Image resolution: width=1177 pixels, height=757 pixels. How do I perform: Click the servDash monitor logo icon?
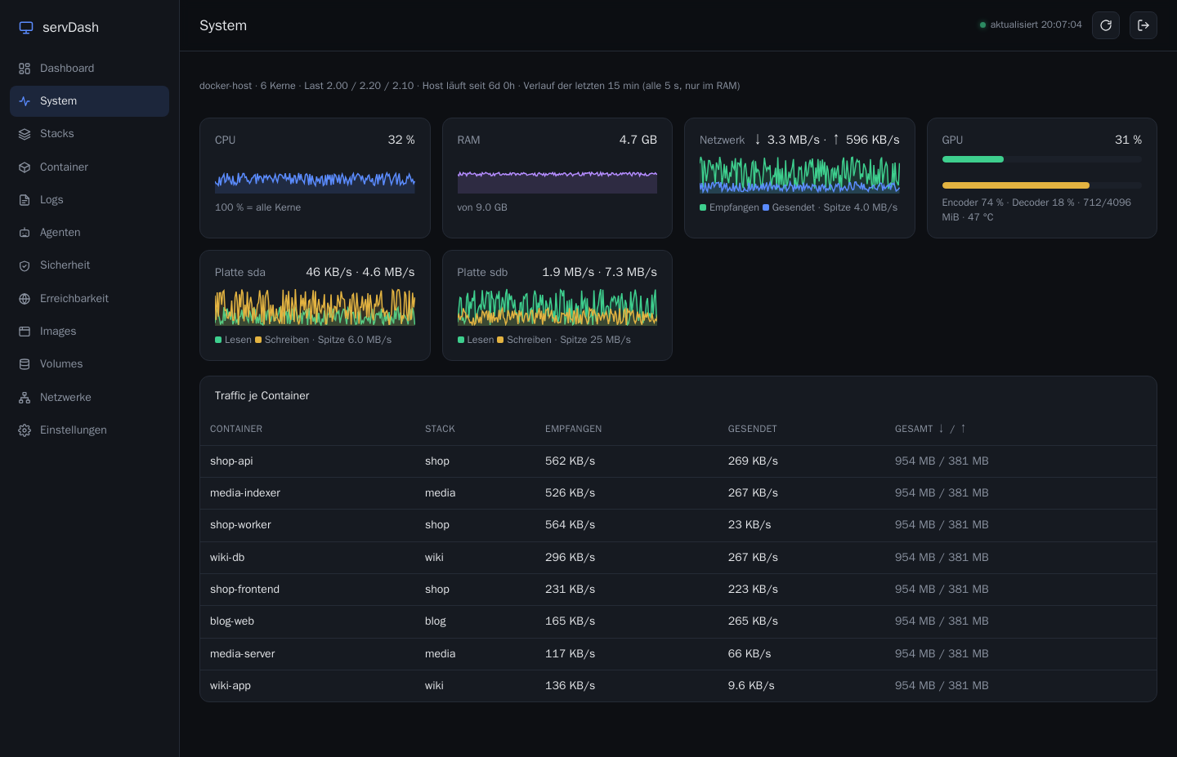point(26,28)
